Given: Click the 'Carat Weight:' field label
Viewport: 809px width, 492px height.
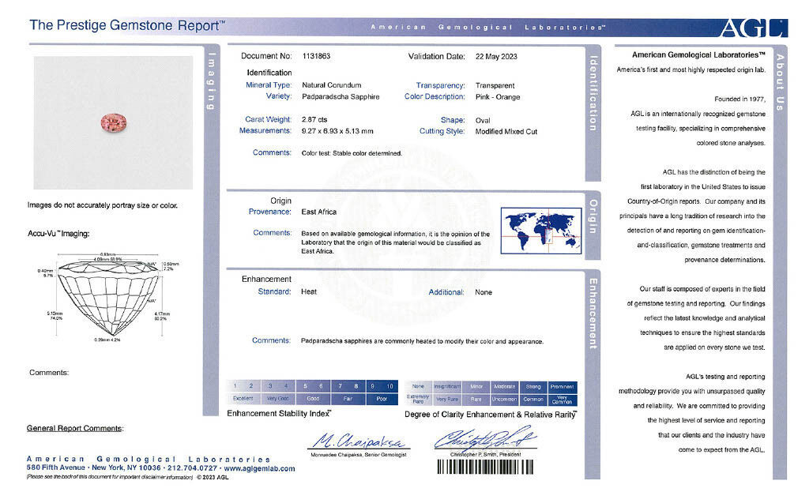Looking at the screenshot, I should click(268, 120).
